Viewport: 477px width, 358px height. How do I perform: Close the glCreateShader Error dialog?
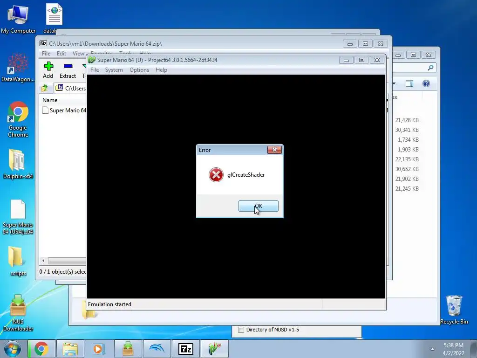coord(274,150)
